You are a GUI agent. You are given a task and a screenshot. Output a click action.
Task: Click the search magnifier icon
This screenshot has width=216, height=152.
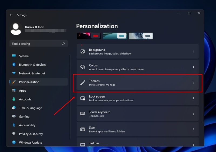point(63,44)
